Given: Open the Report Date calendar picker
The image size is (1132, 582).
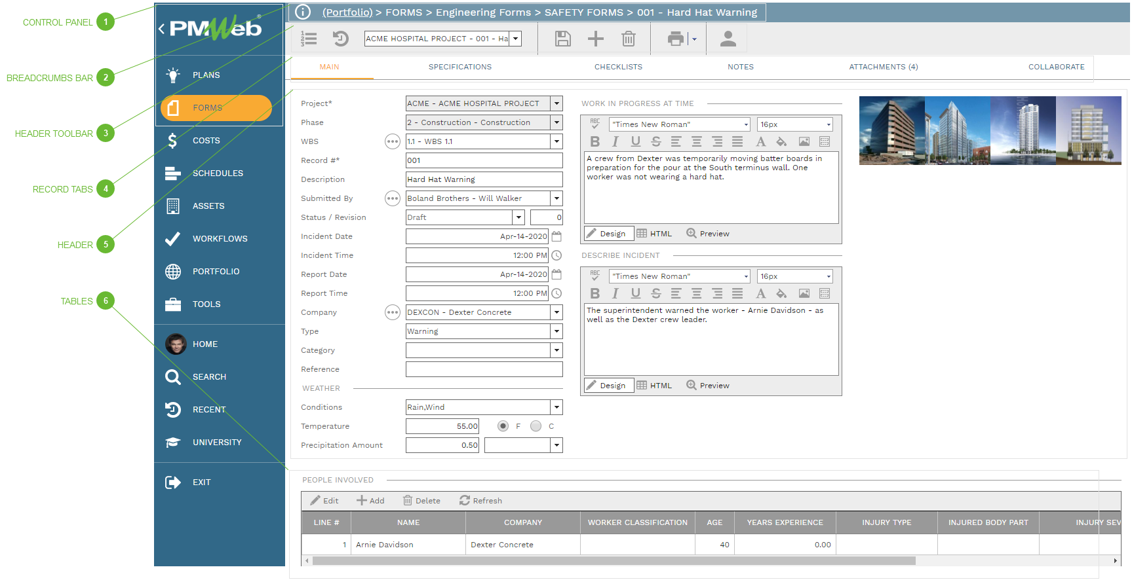Looking at the screenshot, I should 556,274.
